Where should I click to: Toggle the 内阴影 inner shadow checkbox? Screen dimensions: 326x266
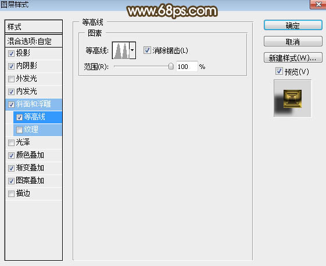point(11,66)
